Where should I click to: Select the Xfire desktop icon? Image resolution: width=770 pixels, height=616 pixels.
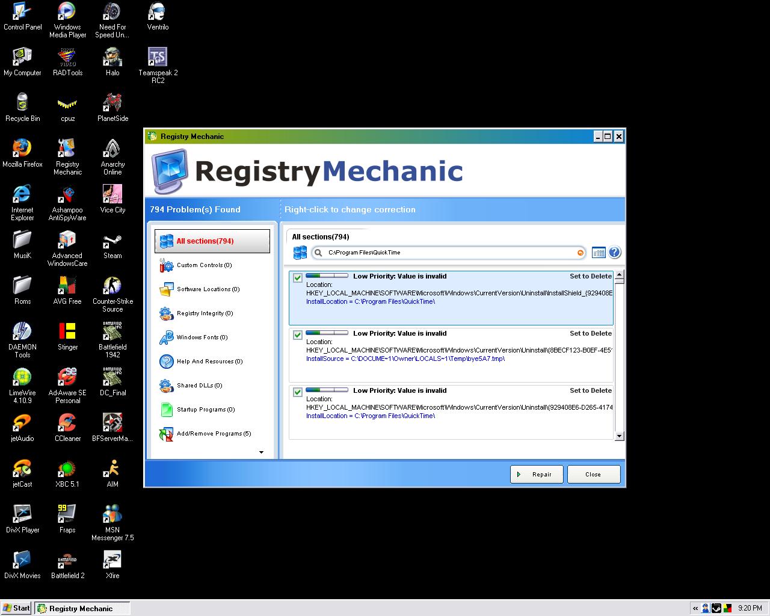(x=112, y=565)
